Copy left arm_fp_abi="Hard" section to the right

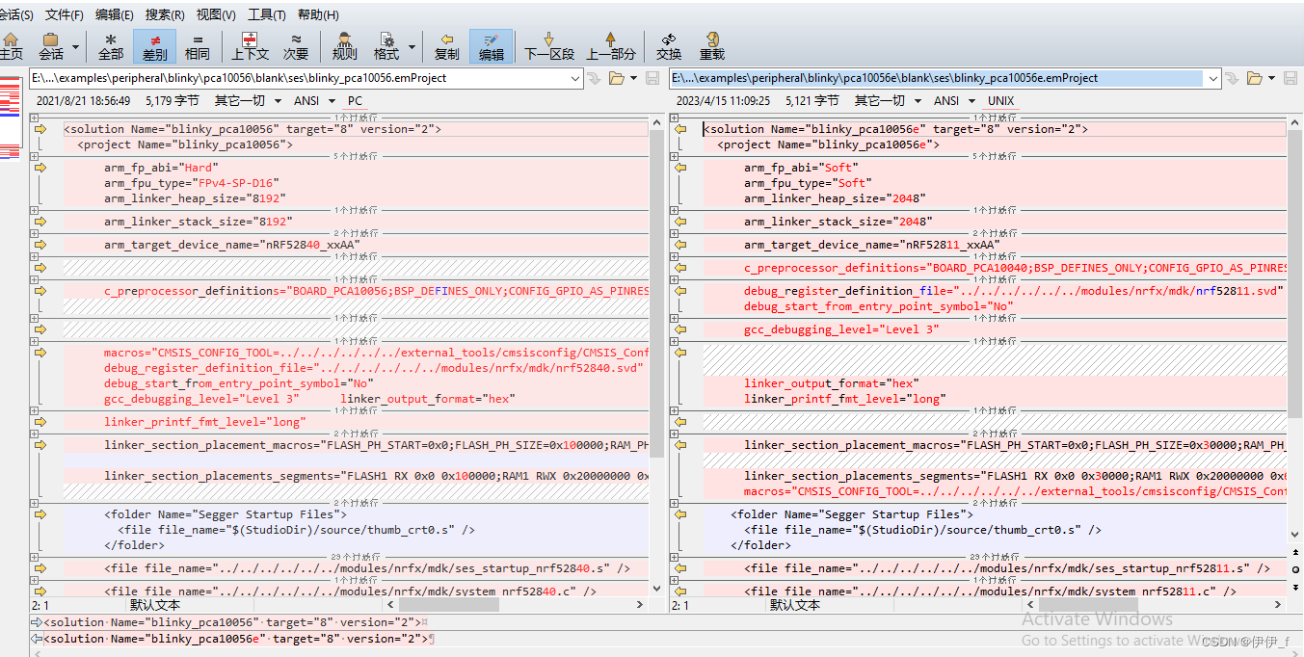40,168
